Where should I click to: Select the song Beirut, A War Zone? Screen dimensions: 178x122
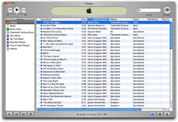tap(52, 62)
